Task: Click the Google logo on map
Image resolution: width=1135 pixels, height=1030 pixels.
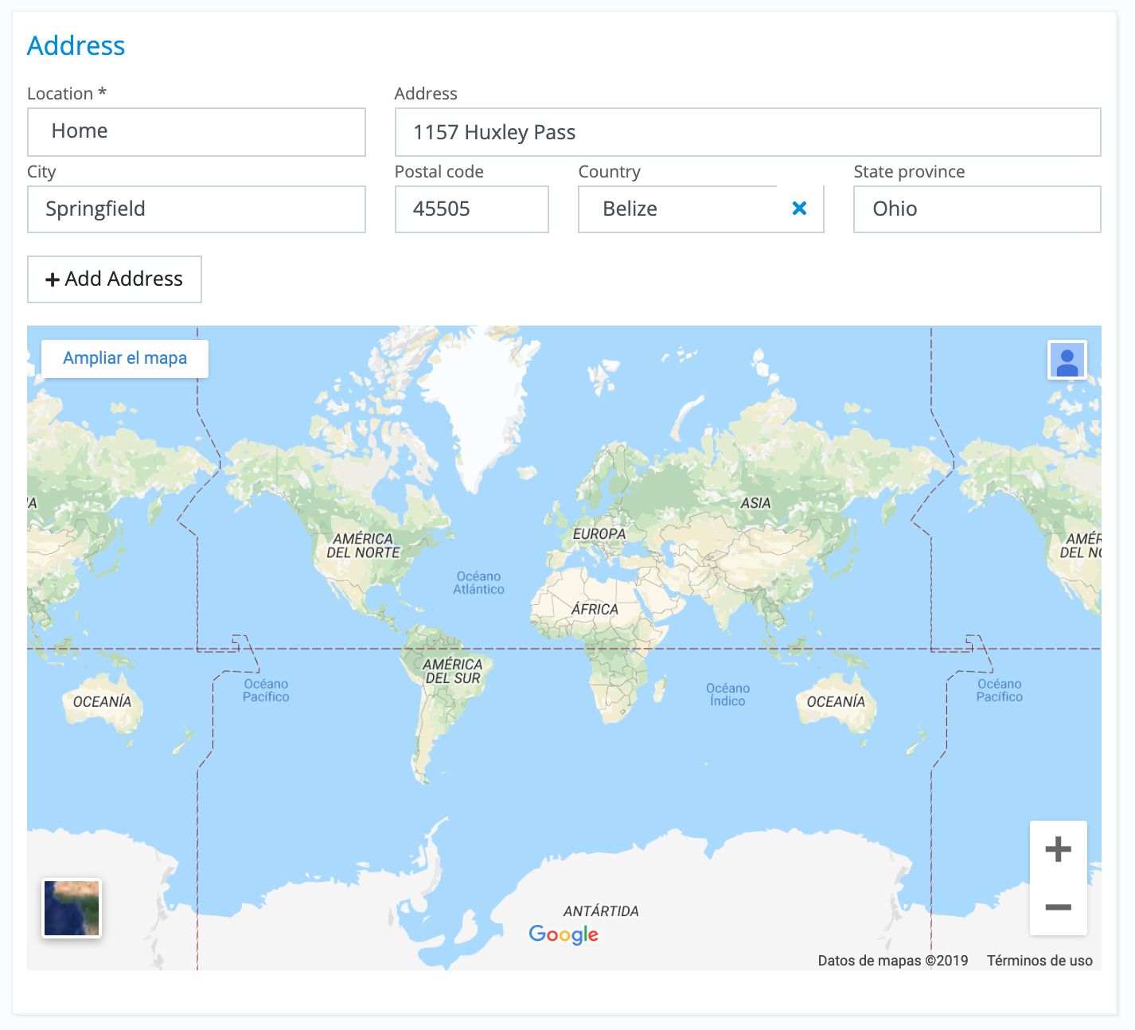Action: click(564, 934)
